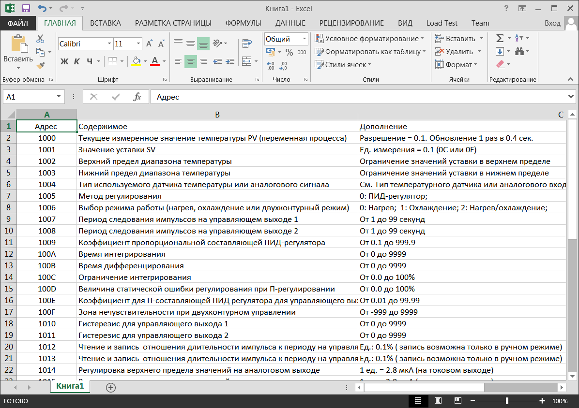
Task: Select the Книга1 sheet tab
Action: pos(70,386)
